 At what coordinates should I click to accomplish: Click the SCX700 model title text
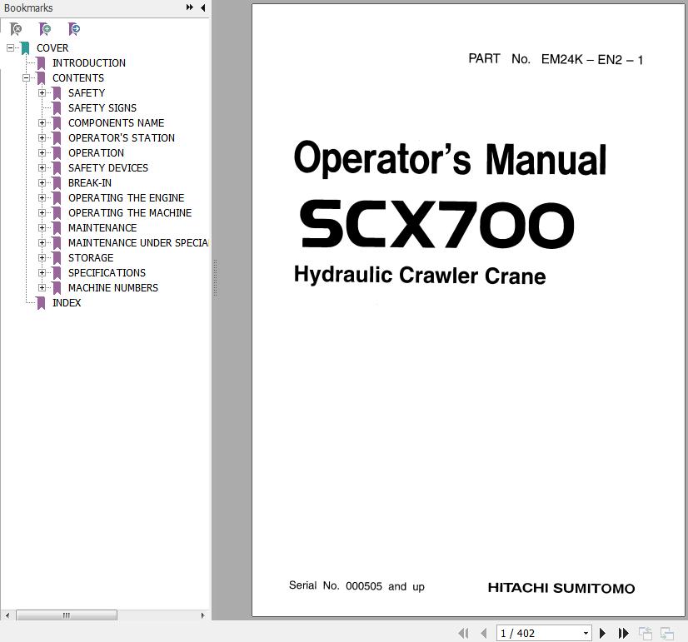click(x=437, y=224)
